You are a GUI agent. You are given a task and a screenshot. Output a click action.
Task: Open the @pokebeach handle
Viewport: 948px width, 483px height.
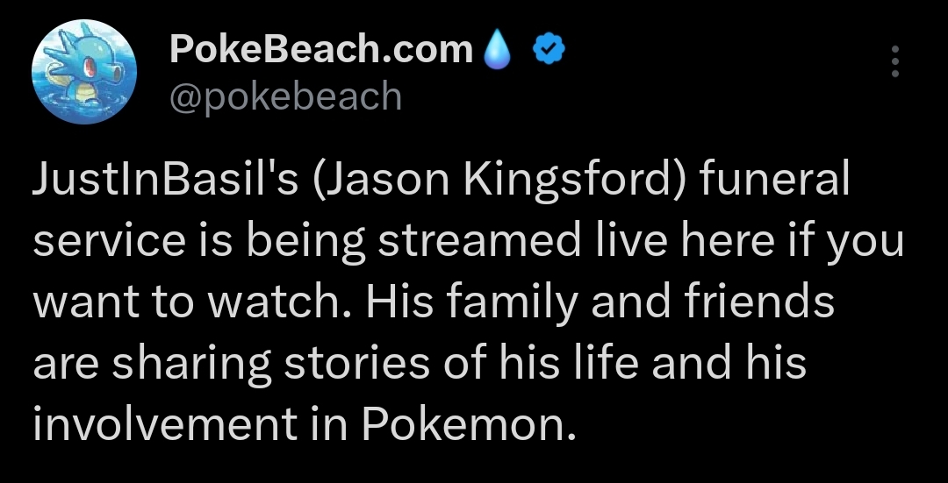click(285, 96)
